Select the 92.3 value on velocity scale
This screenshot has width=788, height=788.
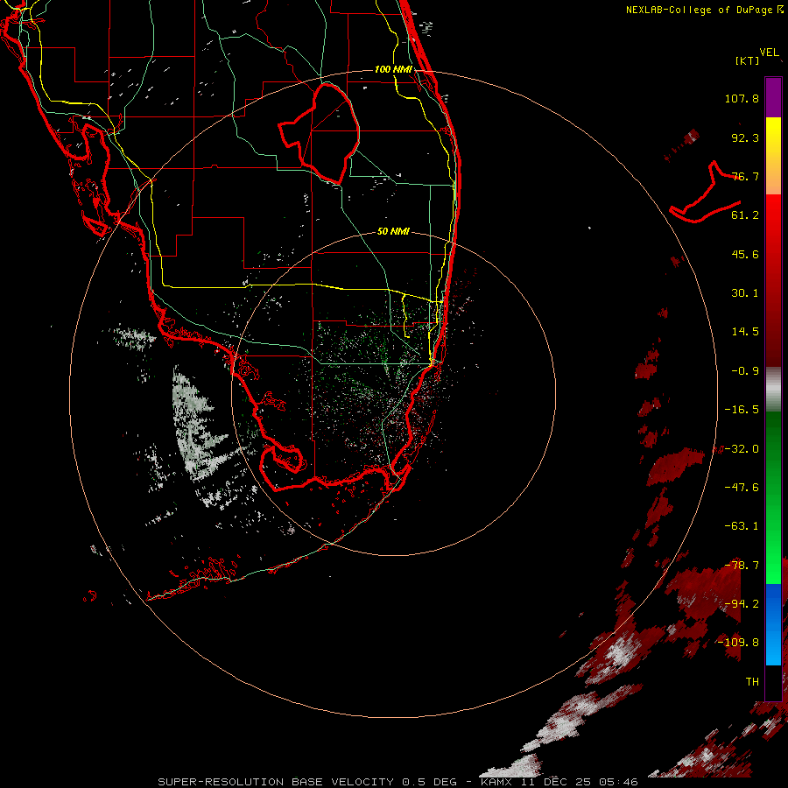(745, 137)
